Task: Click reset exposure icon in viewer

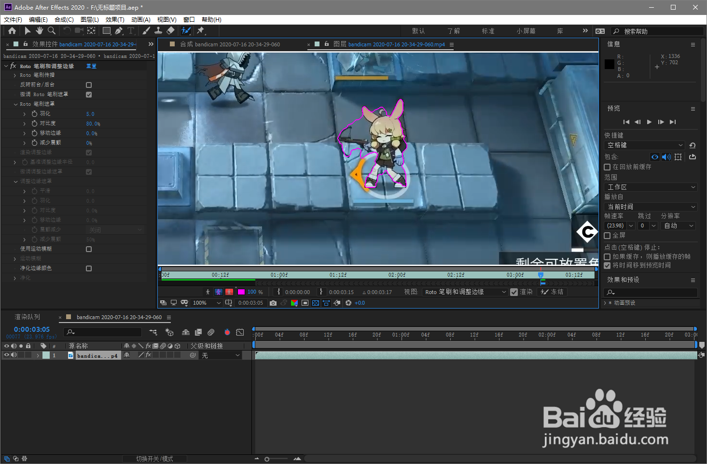Action: tap(348, 303)
